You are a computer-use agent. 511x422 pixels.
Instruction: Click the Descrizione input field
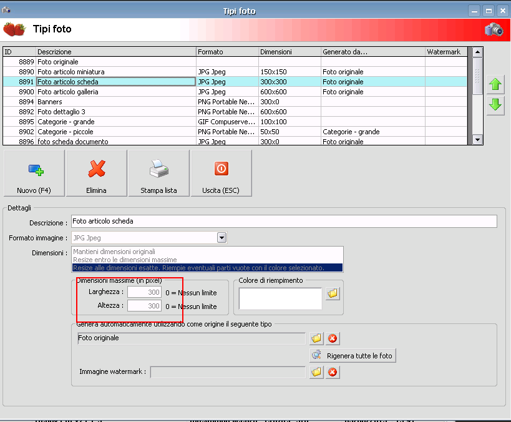[284, 221]
